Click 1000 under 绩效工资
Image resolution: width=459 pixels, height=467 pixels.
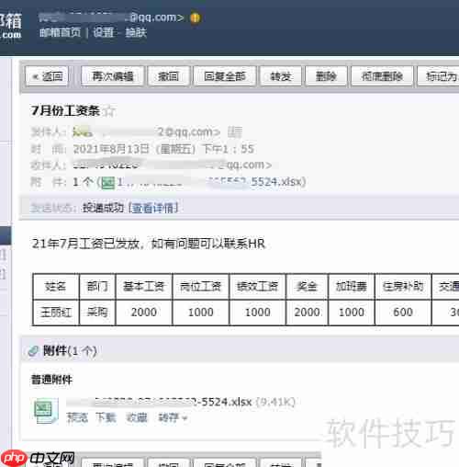tap(258, 313)
